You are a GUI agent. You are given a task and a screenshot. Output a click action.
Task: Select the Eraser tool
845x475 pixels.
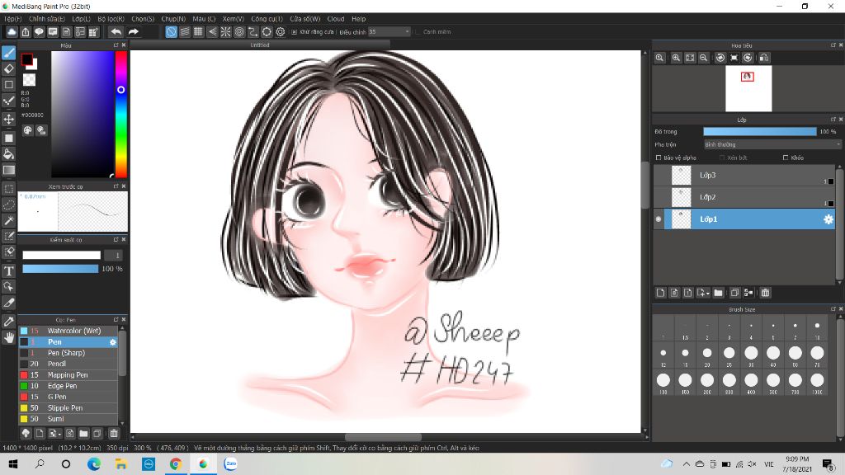(8, 69)
